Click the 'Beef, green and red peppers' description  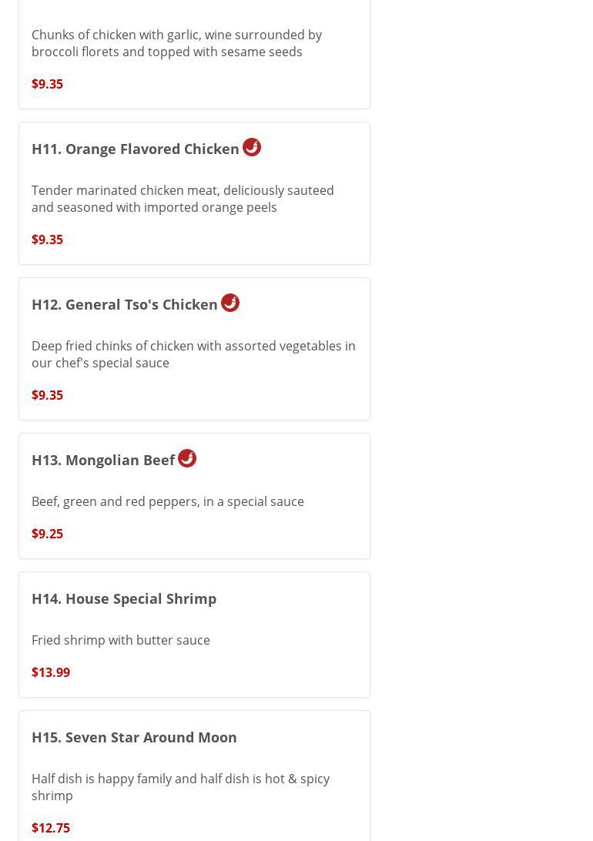click(x=168, y=501)
